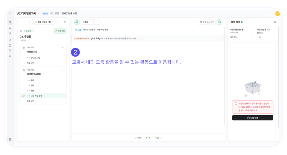Click the 모둠 설정 button
The image size is (287, 155).
click(x=252, y=118)
